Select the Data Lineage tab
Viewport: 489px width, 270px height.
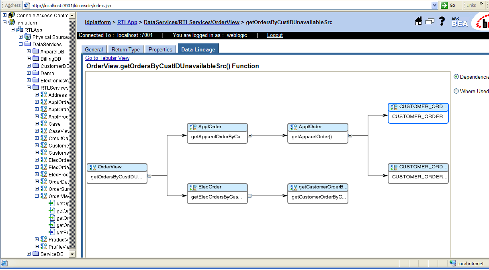[198, 49]
